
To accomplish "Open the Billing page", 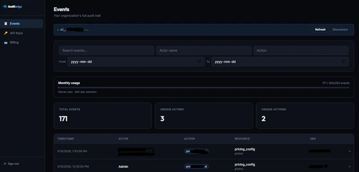I will click(x=22, y=42).
